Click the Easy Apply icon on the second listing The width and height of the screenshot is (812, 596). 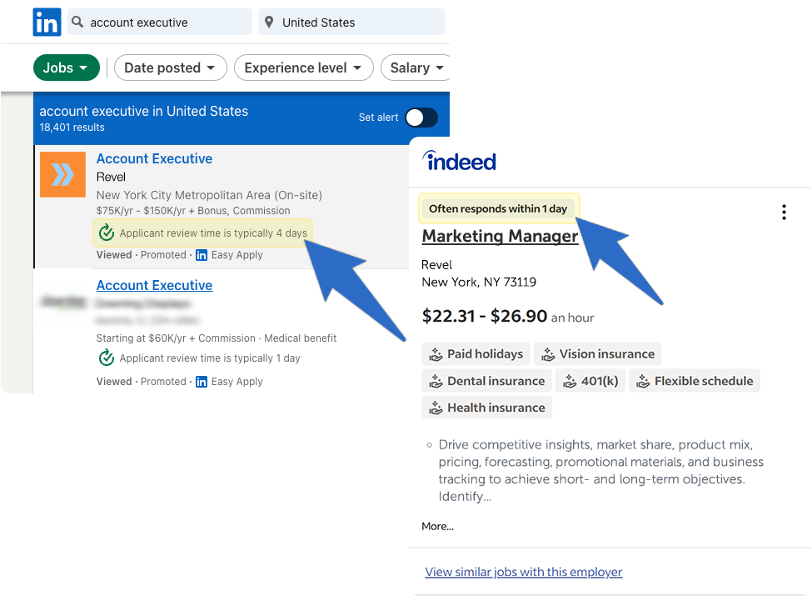click(x=202, y=382)
